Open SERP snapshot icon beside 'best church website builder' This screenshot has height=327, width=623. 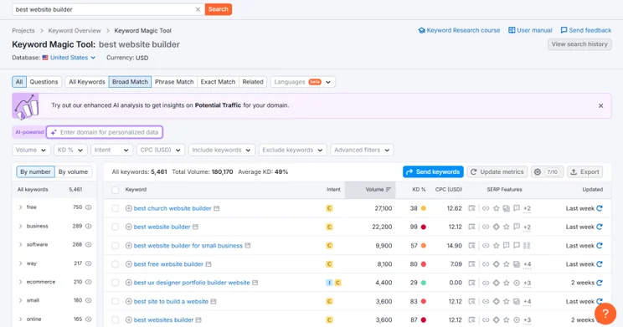click(217, 208)
